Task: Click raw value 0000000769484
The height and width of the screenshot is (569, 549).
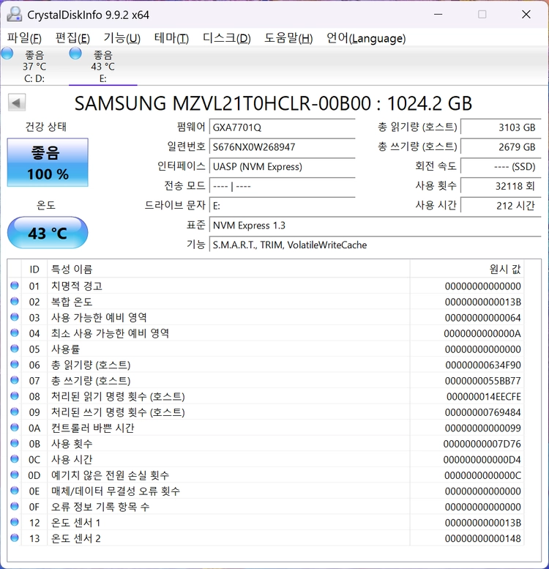Action: point(483,412)
